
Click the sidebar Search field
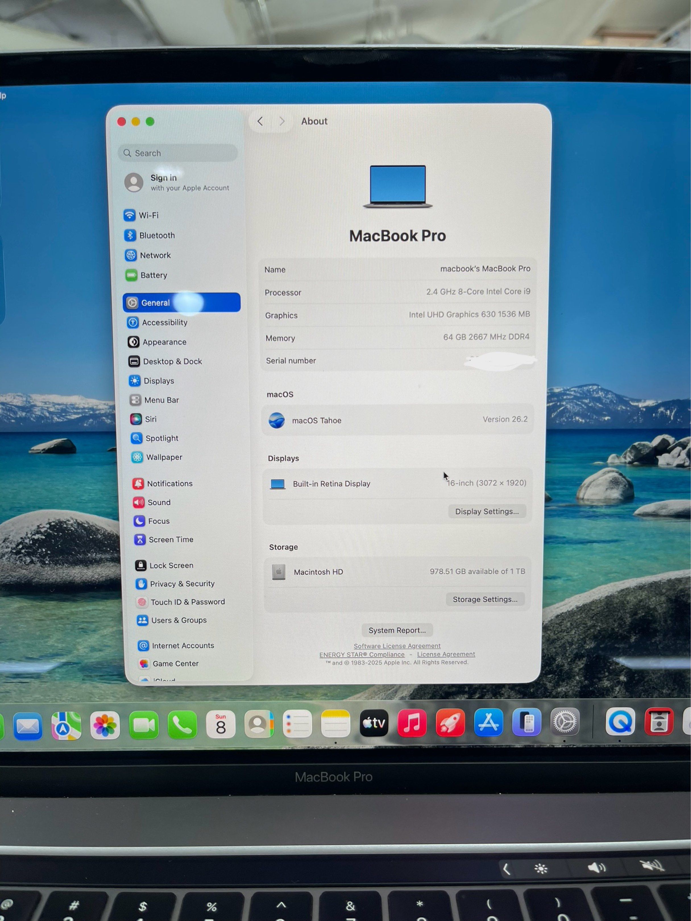(x=178, y=153)
